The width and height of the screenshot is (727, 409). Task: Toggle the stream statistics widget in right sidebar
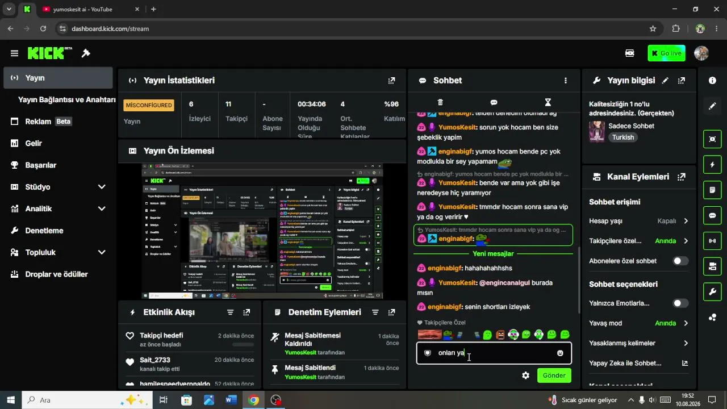pyautogui.click(x=712, y=241)
